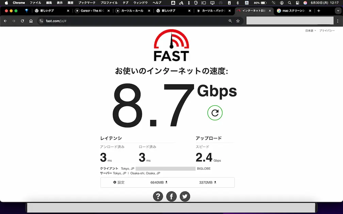This screenshot has width=343, height=214.
Task: Open the プライバシー link
Action: point(327,31)
